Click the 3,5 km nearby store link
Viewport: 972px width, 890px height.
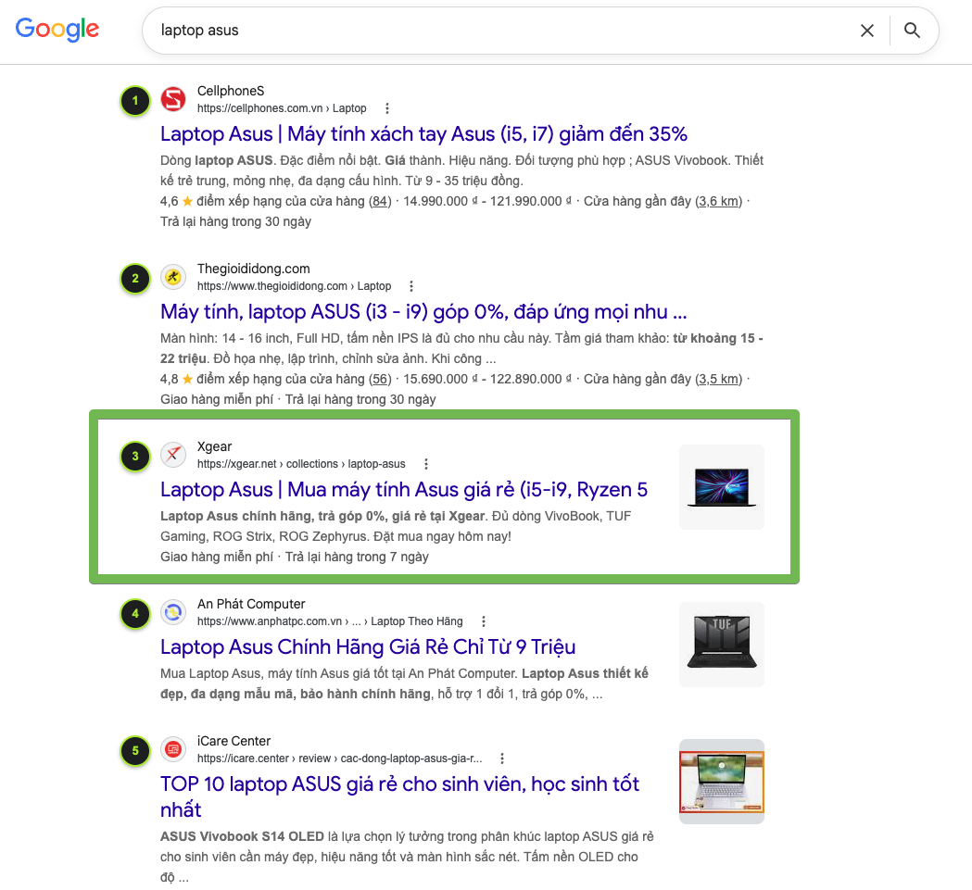click(718, 380)
